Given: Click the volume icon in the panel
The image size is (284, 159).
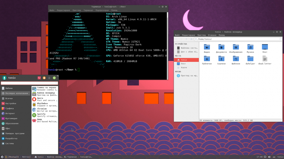Looking at the screenshot, I should 269,157.
